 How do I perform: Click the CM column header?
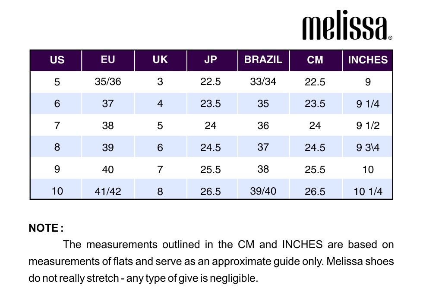(315, 60)
